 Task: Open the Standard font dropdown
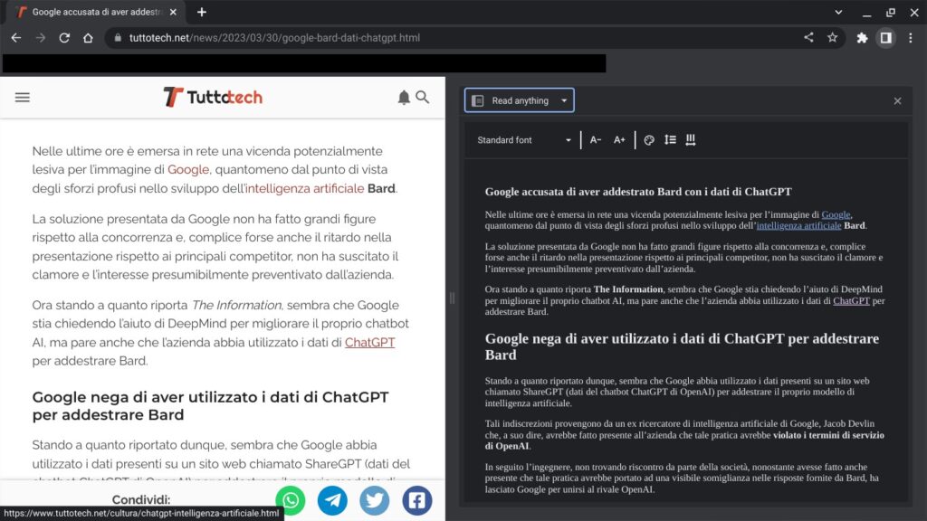(x=523, y=139)
